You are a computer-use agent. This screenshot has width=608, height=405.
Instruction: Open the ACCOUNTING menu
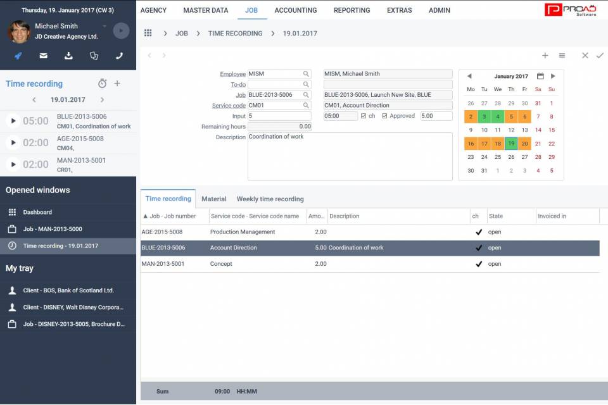295,10
